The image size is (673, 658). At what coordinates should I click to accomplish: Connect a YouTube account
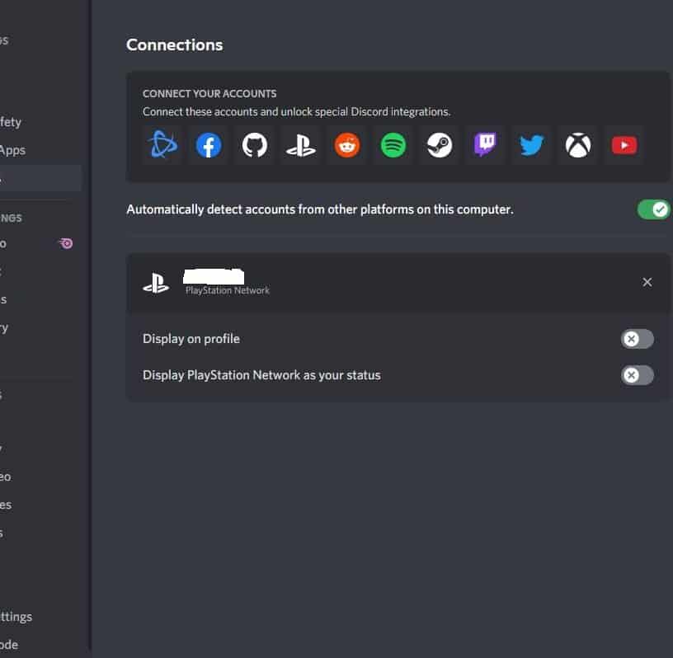coord(624,145)
